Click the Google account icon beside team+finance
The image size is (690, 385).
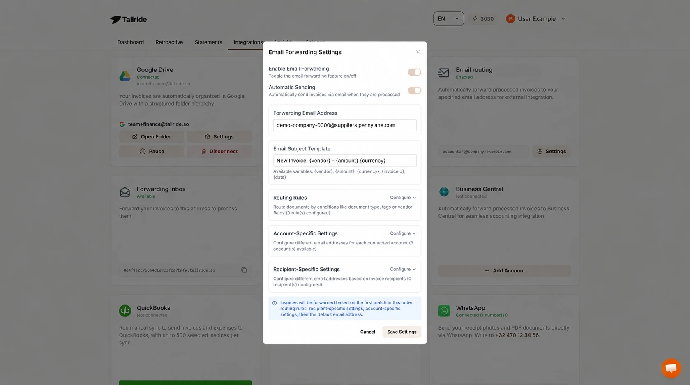(122, 124)
